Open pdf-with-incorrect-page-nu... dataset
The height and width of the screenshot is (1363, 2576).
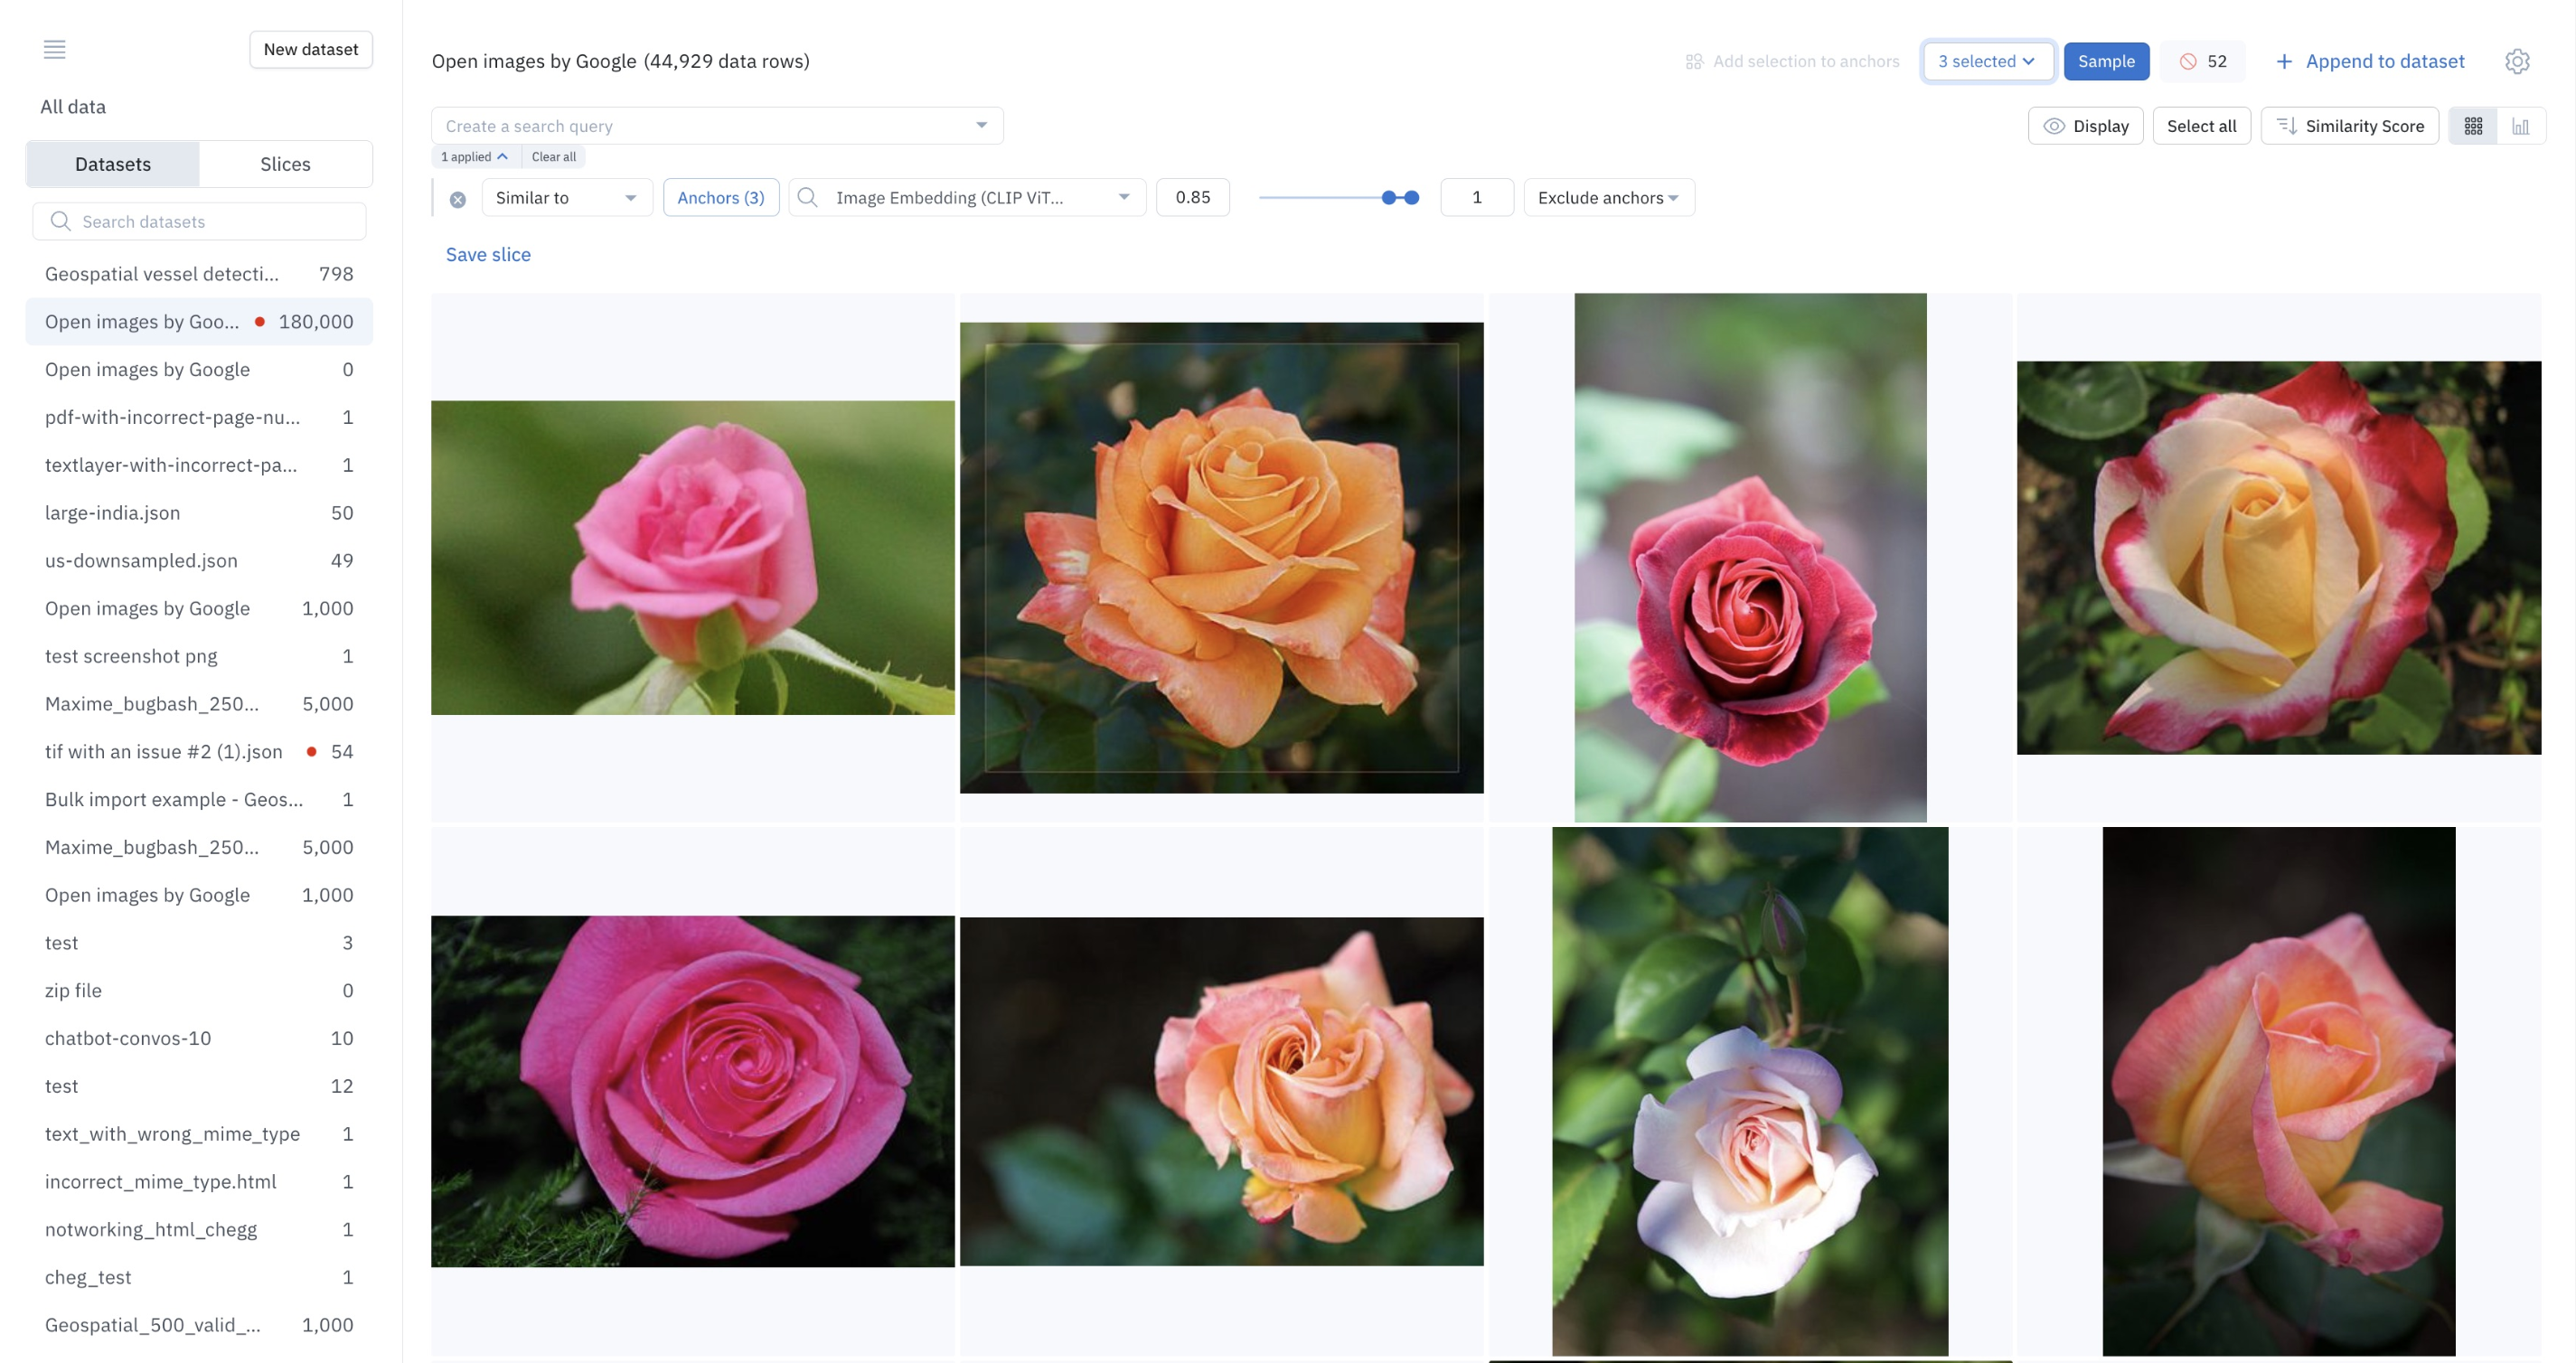click(x=199, y=417)
